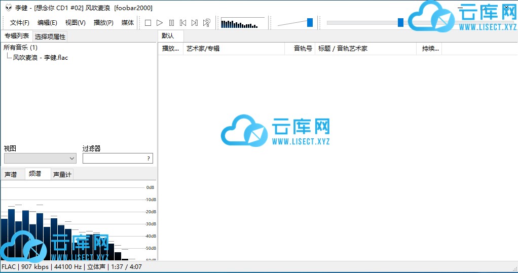518x273 pixels.
Task: Open the 播放(P) menu
Action: [x=103, y=22]
